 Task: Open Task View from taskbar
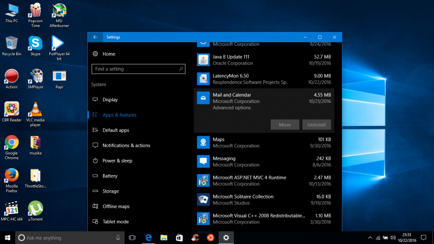tap(132, 237)
